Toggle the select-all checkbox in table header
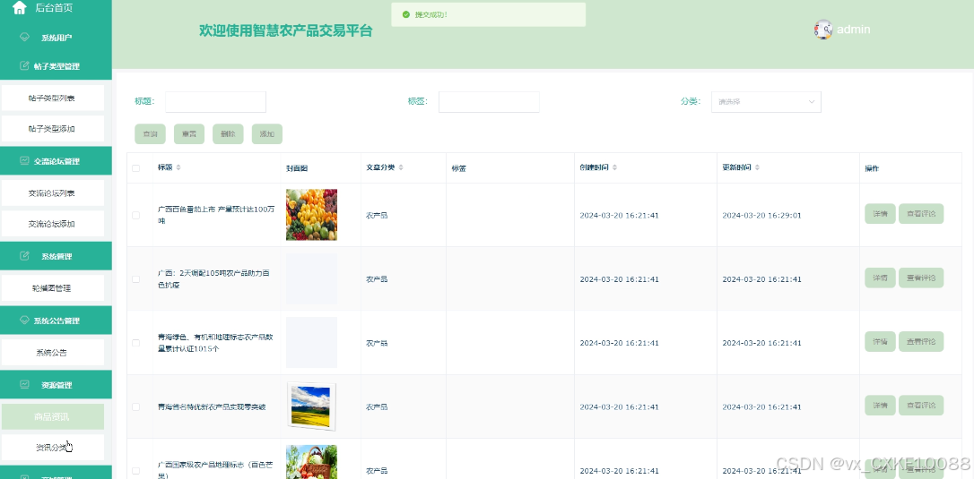Viewport: 974px width, 479px height. [136, 168]
